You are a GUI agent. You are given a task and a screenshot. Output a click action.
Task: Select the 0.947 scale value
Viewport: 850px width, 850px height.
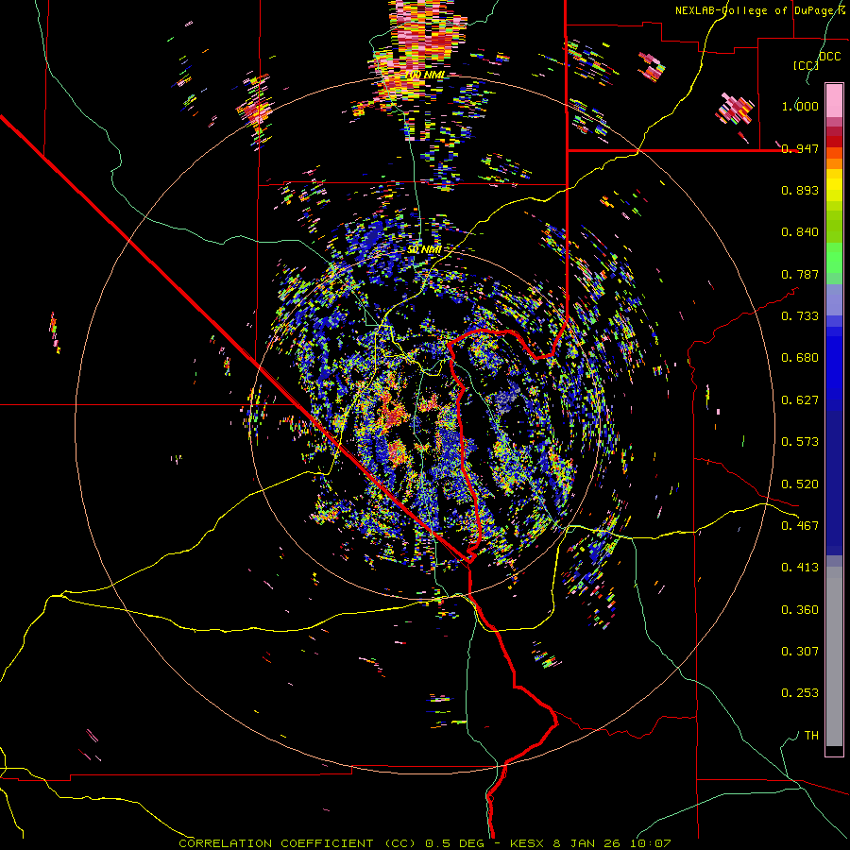point(800,148)
